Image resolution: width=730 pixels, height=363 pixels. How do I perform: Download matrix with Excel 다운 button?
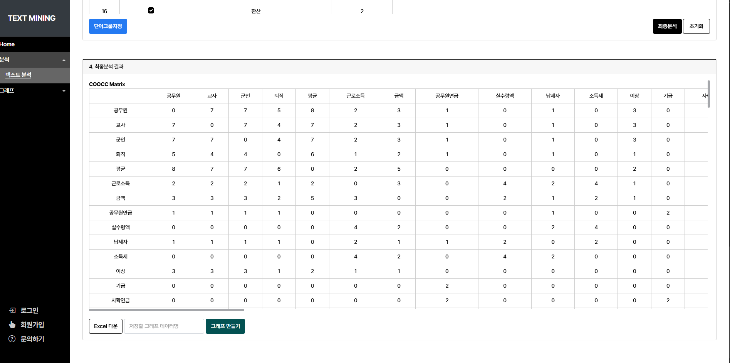click(106, 326)
